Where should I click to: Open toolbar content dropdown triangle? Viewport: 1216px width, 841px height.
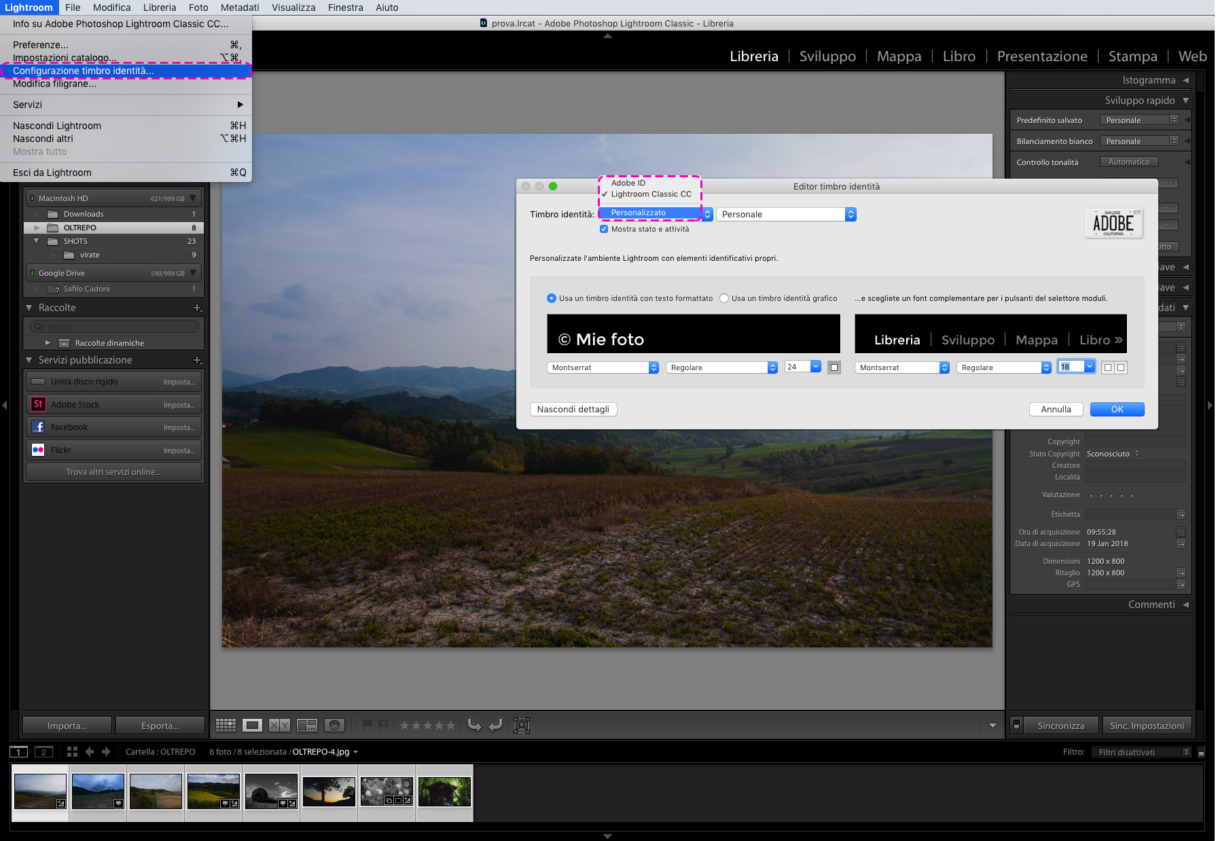993,726
